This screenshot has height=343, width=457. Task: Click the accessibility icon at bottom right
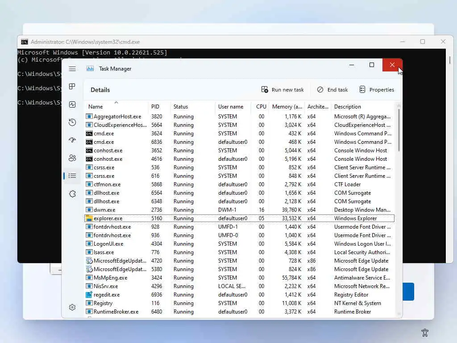point(425,332)
